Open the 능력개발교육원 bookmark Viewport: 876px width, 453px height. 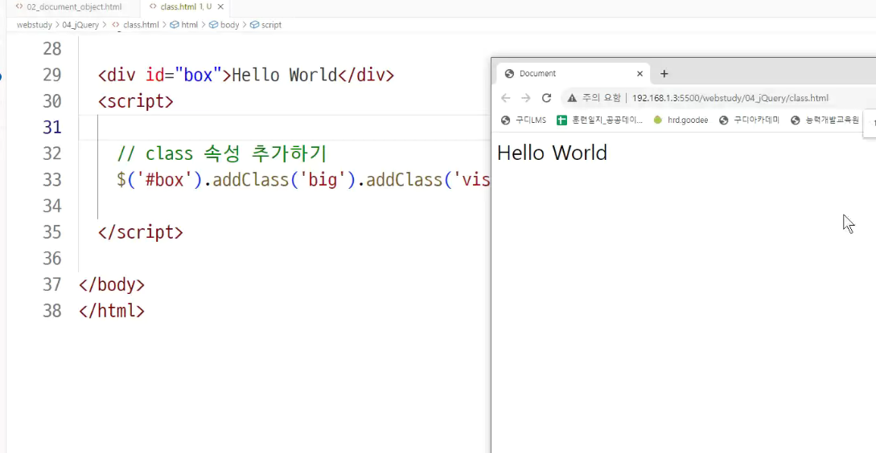(x=825, y=120)
